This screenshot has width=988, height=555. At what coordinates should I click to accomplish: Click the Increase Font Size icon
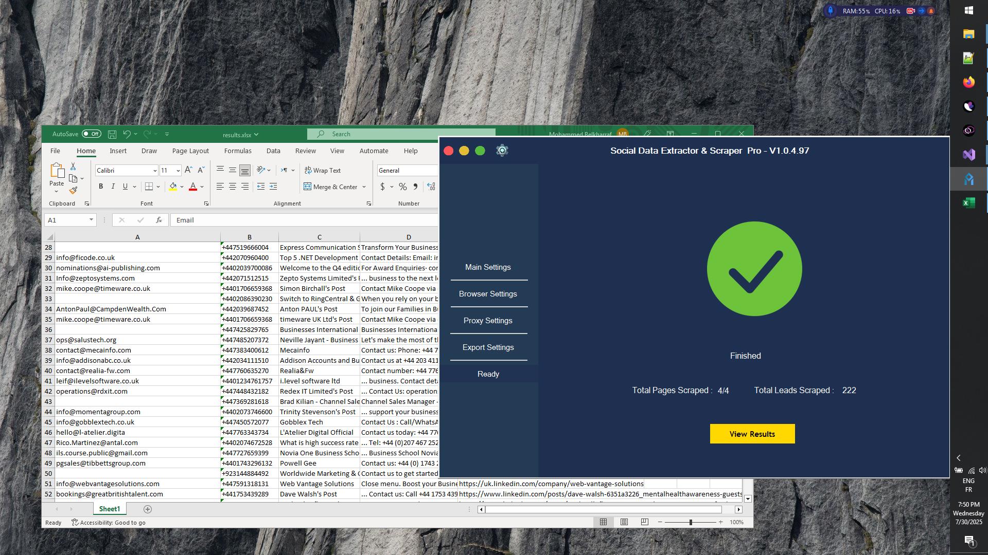coord(188,170)
